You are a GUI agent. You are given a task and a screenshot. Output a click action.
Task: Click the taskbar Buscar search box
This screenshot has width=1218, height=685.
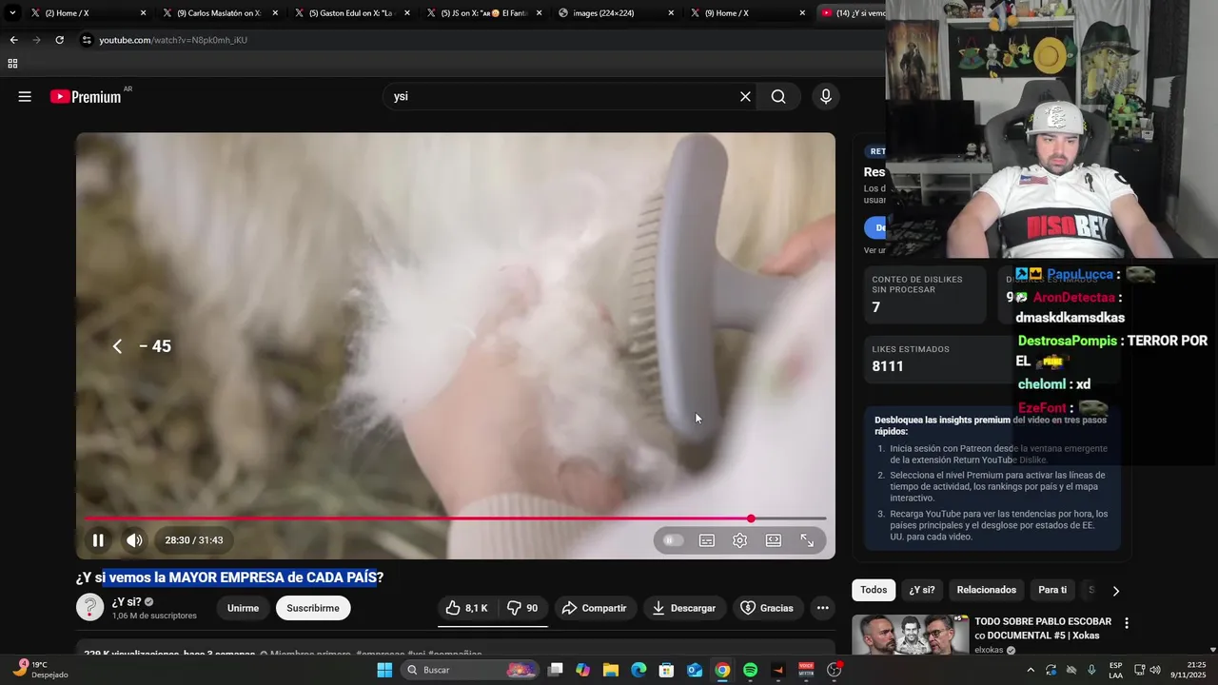[470, 670]
